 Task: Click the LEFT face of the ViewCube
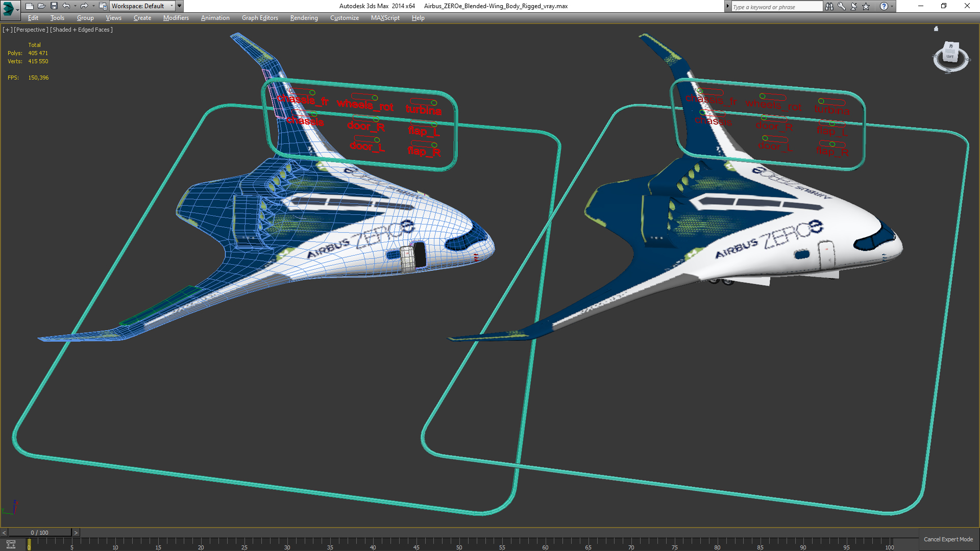click(950, 57)
